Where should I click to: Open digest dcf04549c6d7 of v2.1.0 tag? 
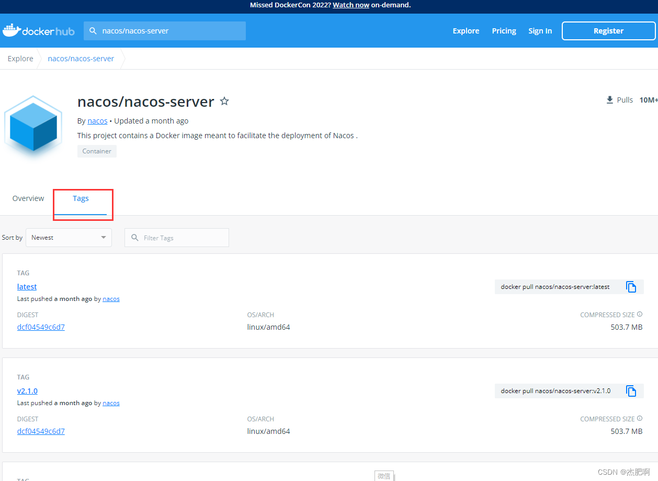click(x=41, y=431)
